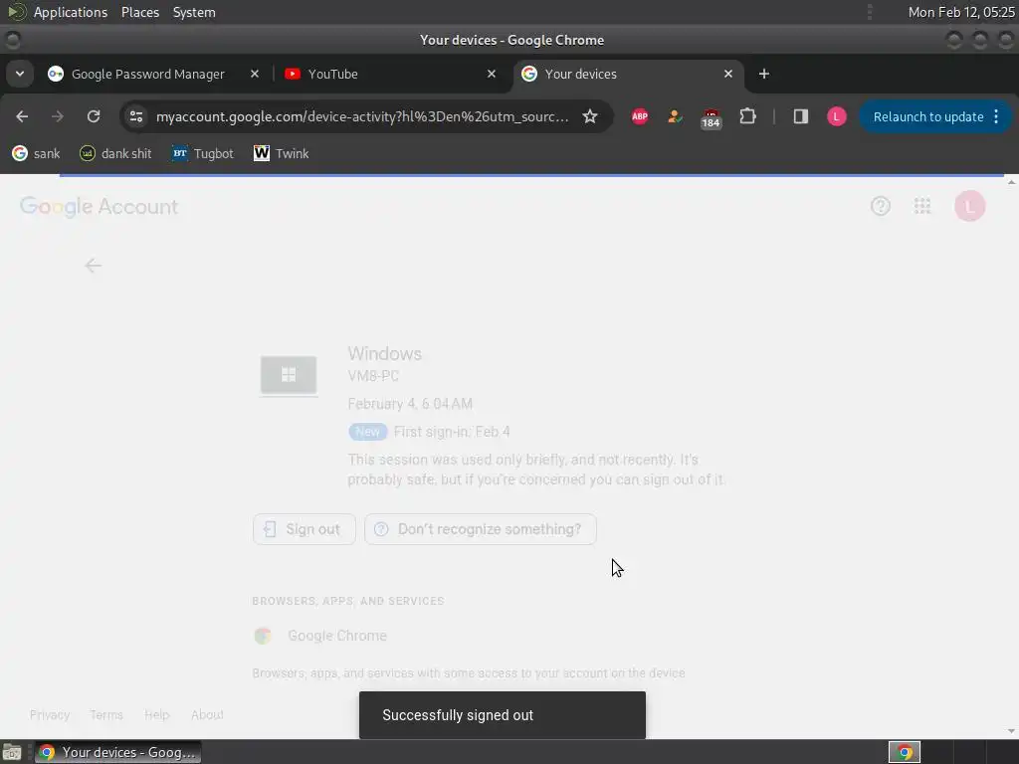1019x764 pixels.
Task: Click the show desktop taskbar icon
Action: tap(12, 752)
